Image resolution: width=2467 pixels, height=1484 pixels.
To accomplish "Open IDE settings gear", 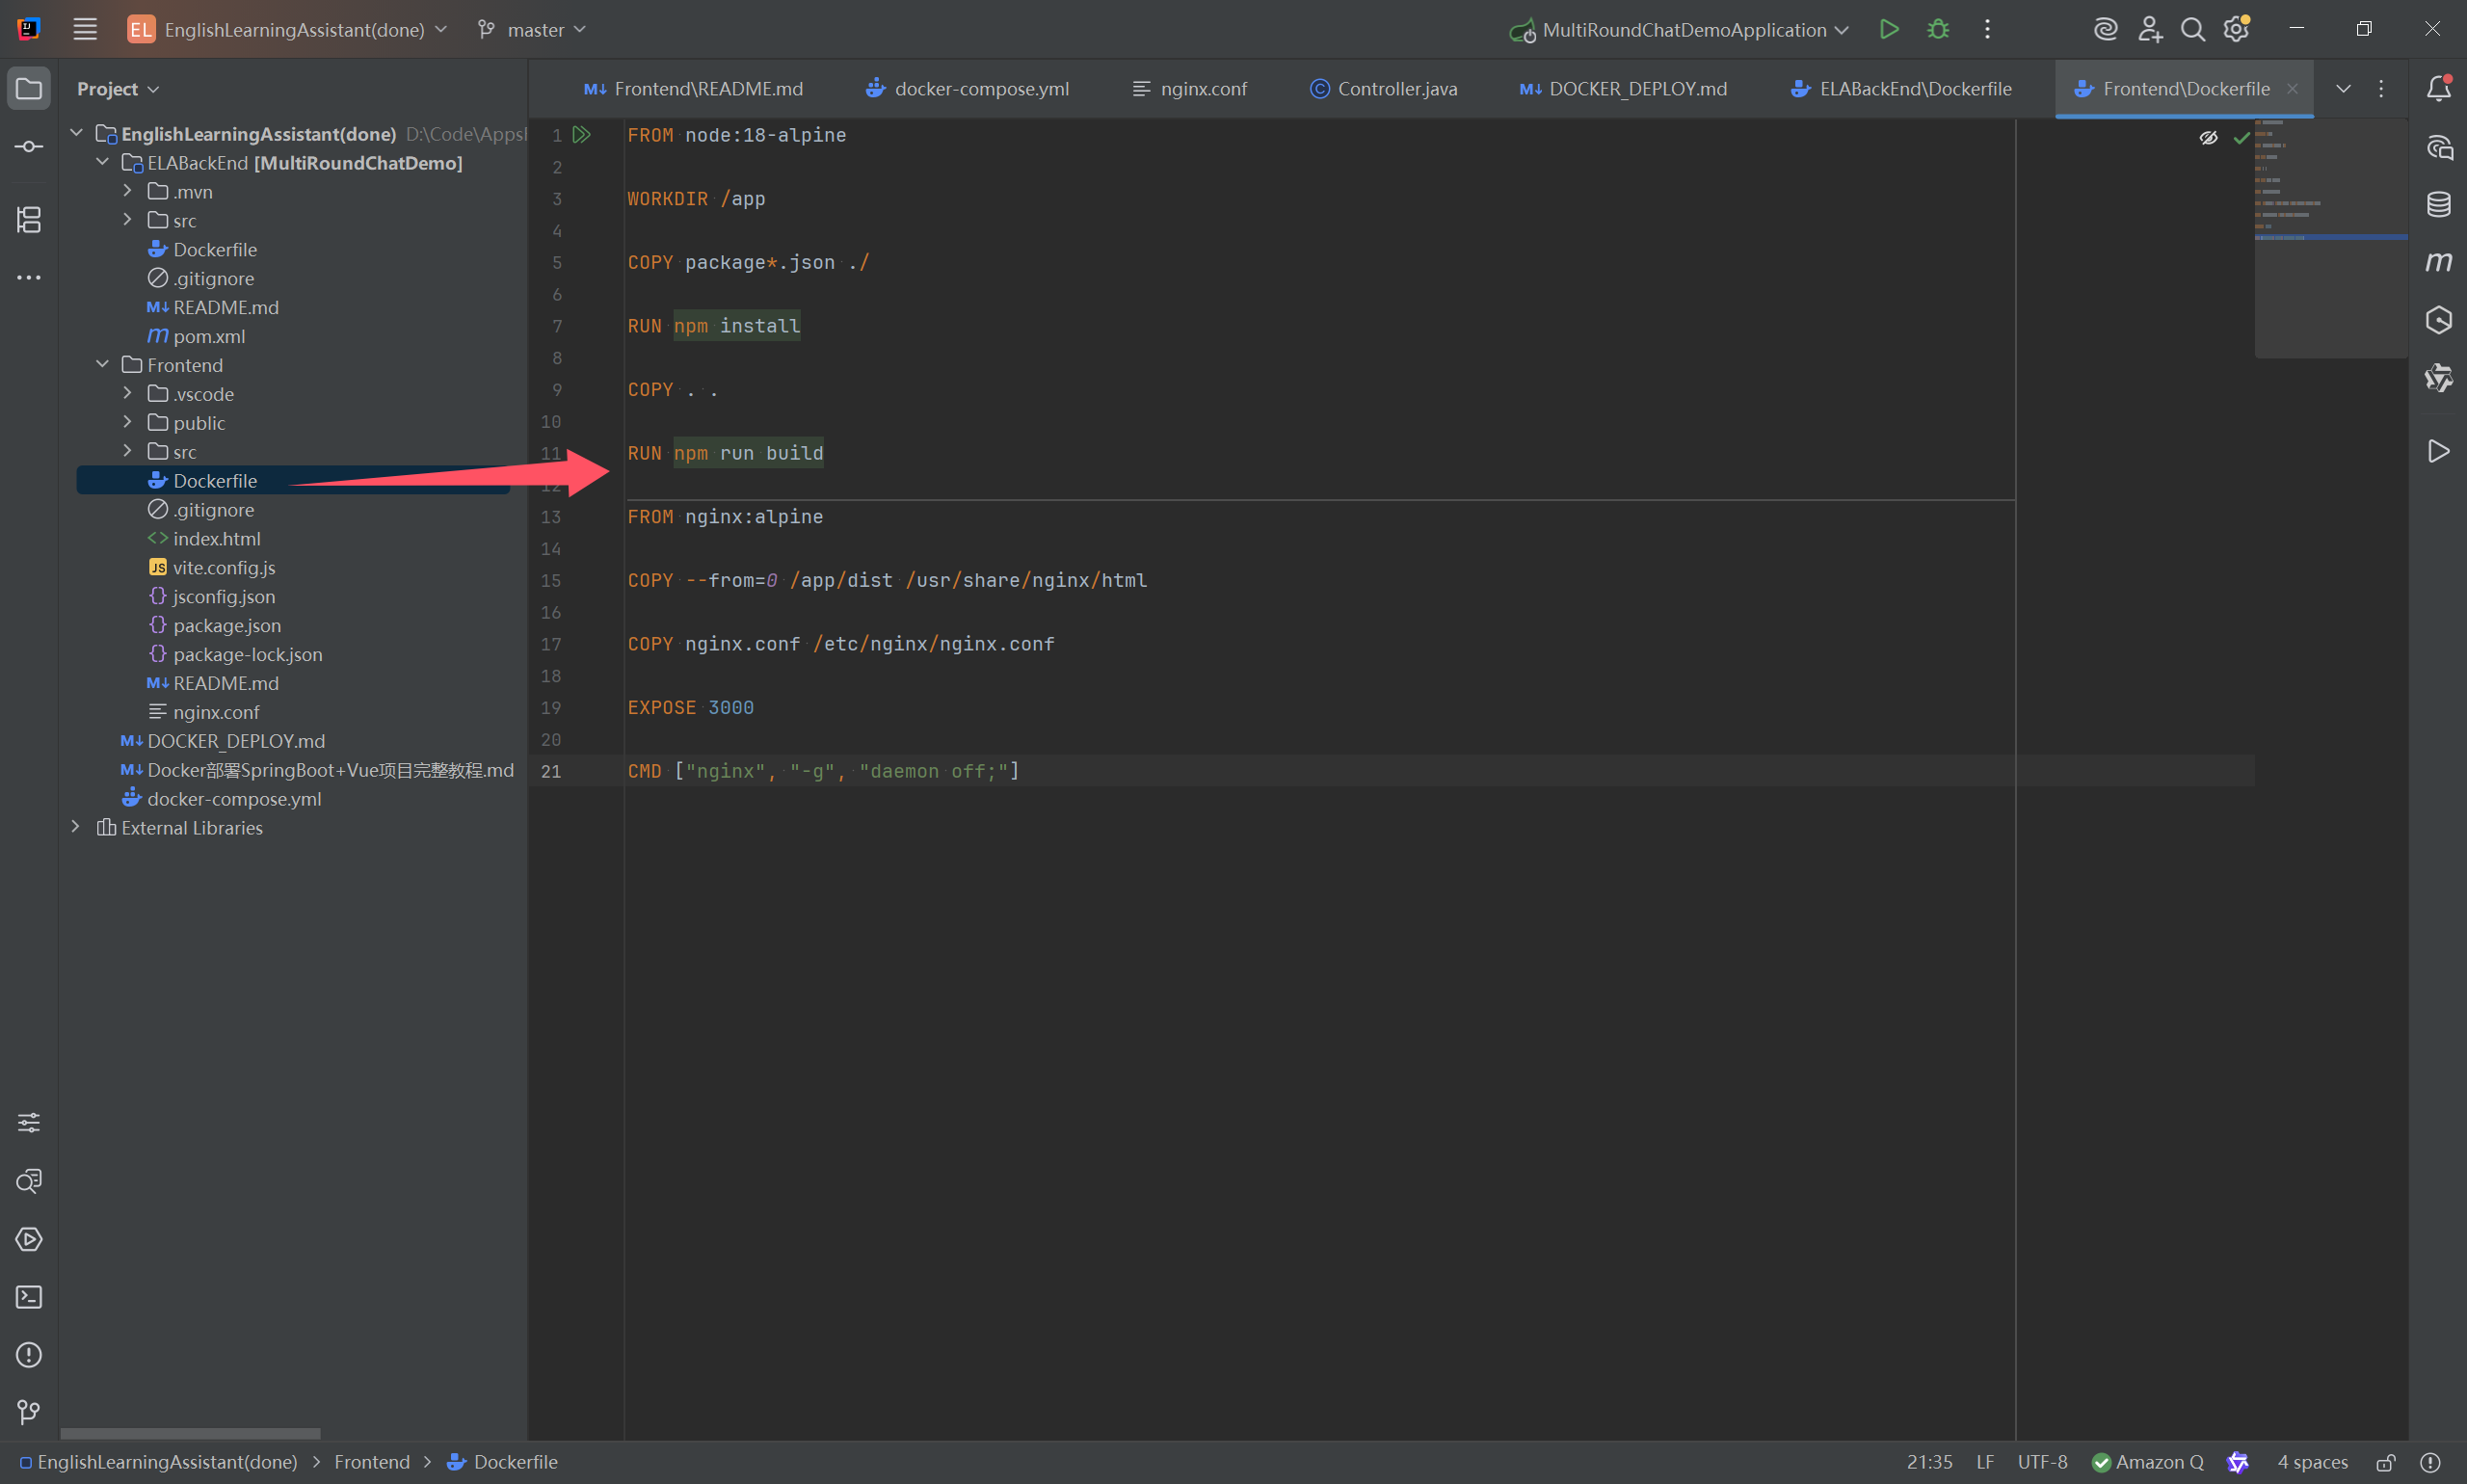I will click(x=2236, y=29).
